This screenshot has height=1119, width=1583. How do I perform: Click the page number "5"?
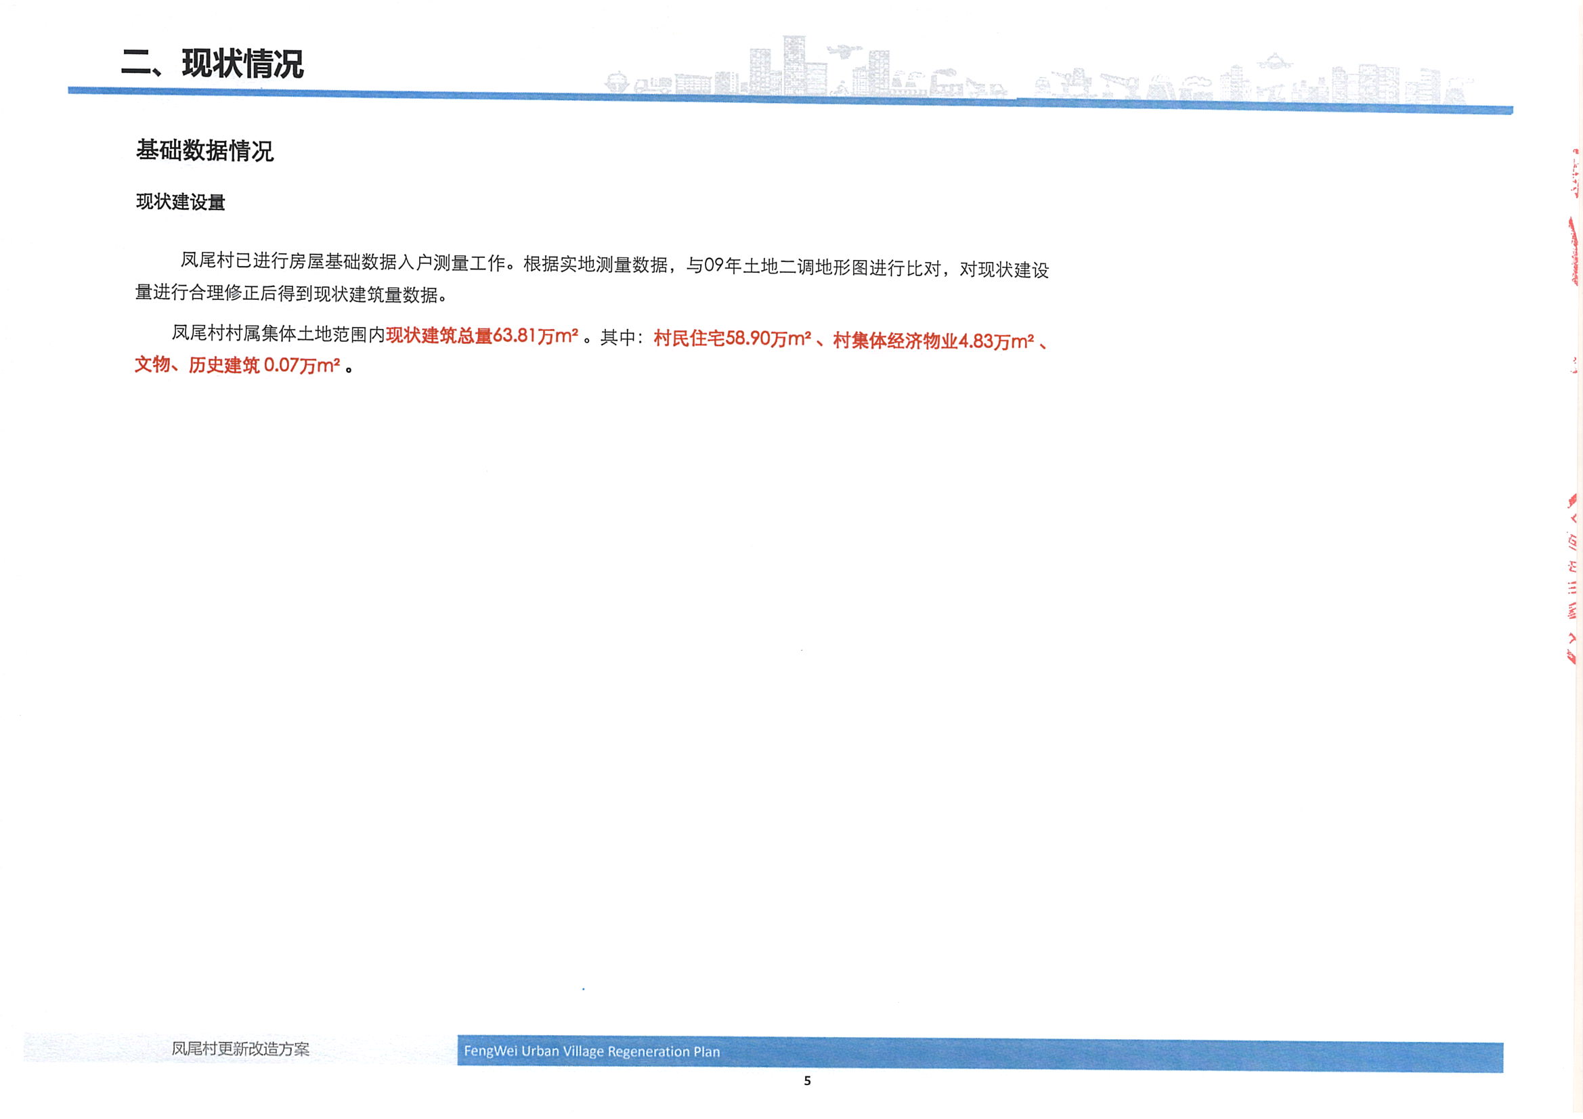[807, 1081]
